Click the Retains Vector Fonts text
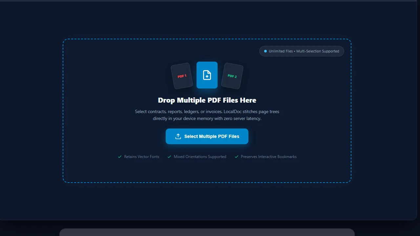The image size is (420, 236). (142, 157)
